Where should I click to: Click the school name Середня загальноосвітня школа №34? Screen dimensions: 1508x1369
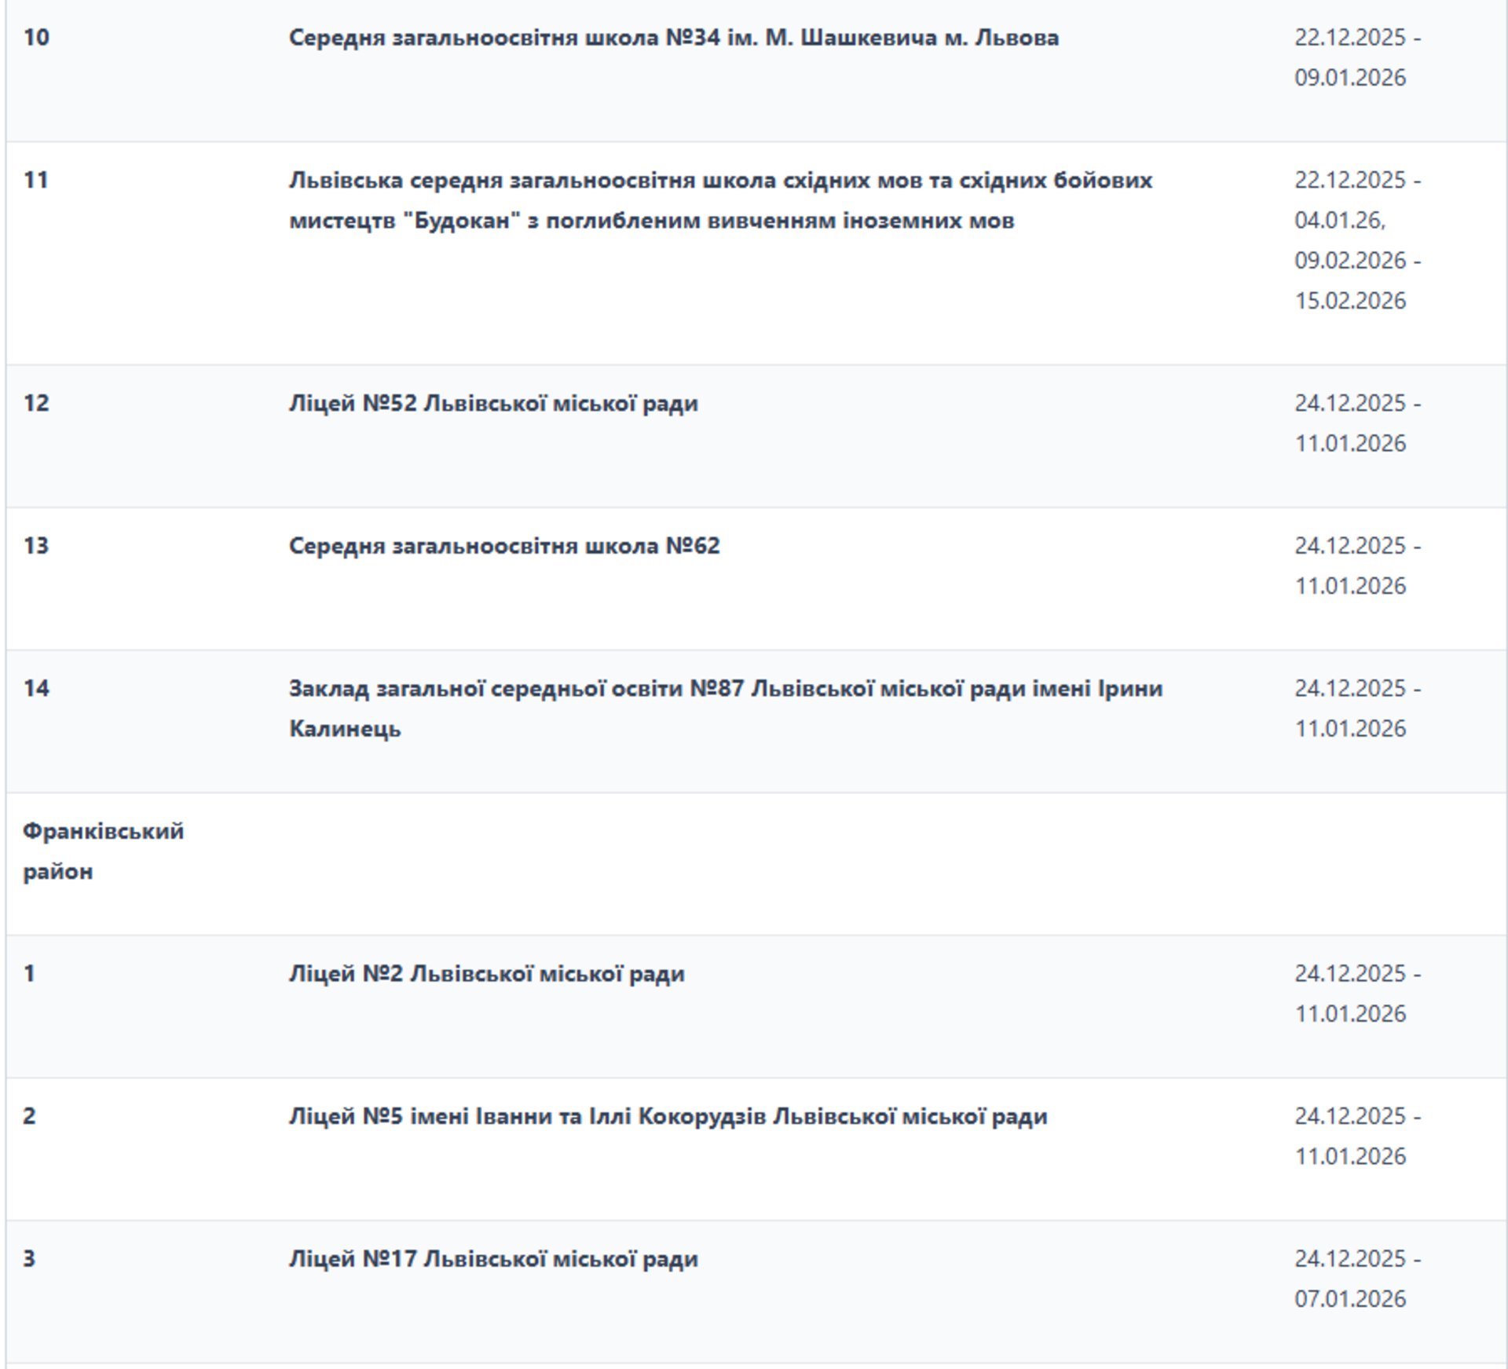(x=673, y=38)
